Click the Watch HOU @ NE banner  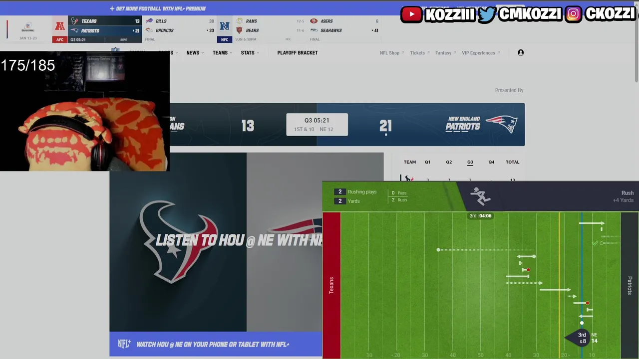coord(216,344)
